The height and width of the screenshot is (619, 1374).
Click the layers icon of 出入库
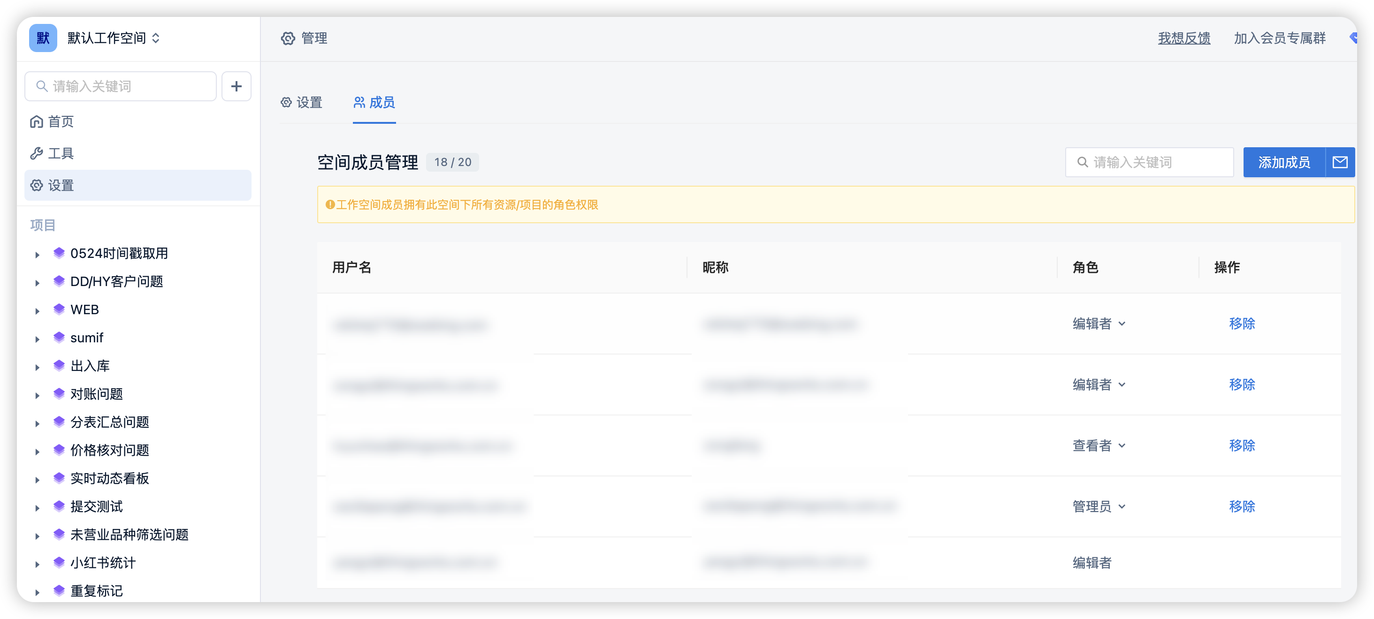(x=59, y=366)
